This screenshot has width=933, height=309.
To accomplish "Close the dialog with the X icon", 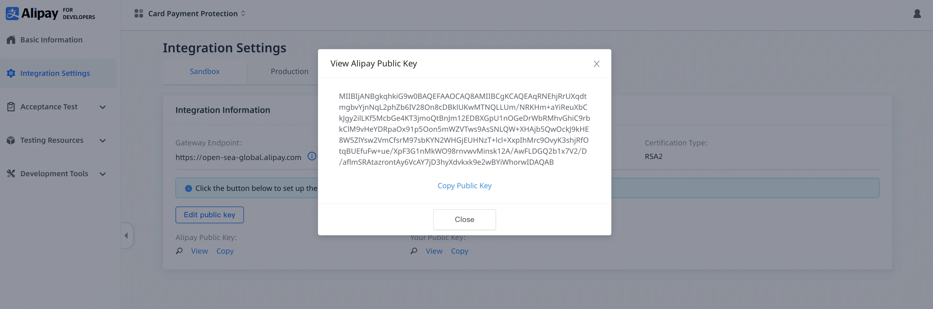I will click(x=596, y=64).
